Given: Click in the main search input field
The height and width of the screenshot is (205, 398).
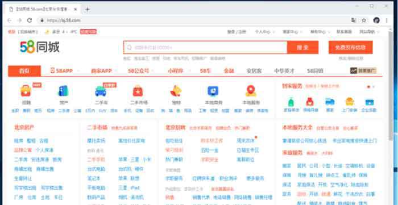Looking at the screenshot, I should pos(205,47).
